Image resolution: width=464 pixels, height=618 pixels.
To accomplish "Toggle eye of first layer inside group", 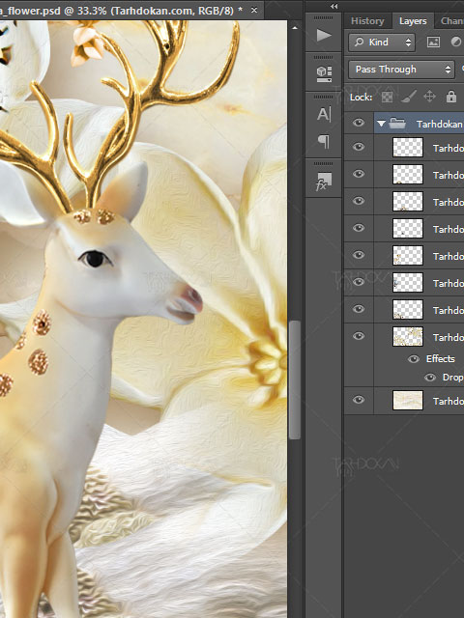I will click(359, 147).
